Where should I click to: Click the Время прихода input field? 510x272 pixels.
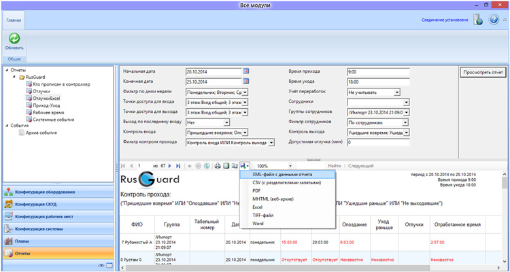pos(378,71)
